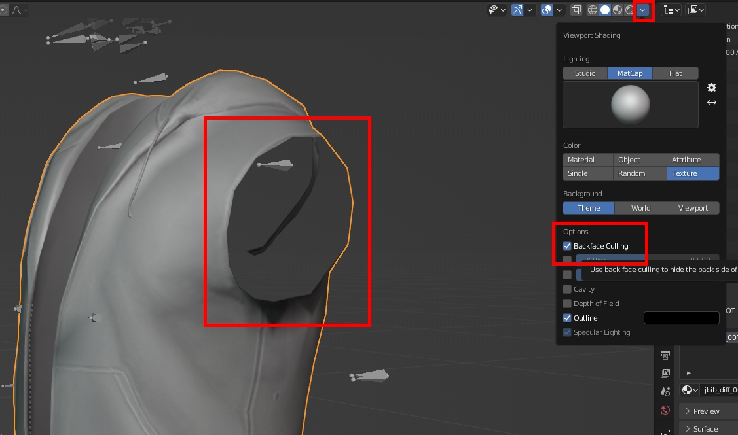738x435 pixels.
Task: Turn on Depth of Field
Action: pyautogui.click(x=567, y=304)
